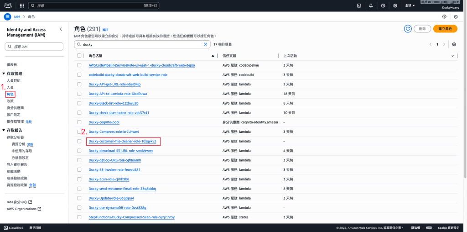
Task: Toggle the blue hamburger navigation menu
Action: click(x=7, y=17)
